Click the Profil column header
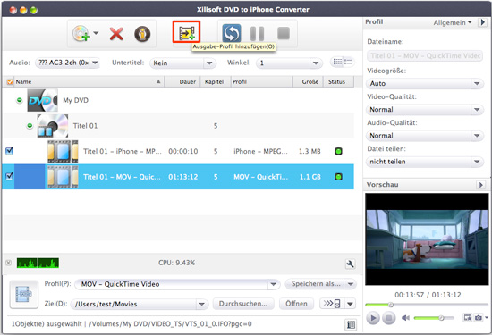Viewport: 492px width, 335px height. [261, 82]
